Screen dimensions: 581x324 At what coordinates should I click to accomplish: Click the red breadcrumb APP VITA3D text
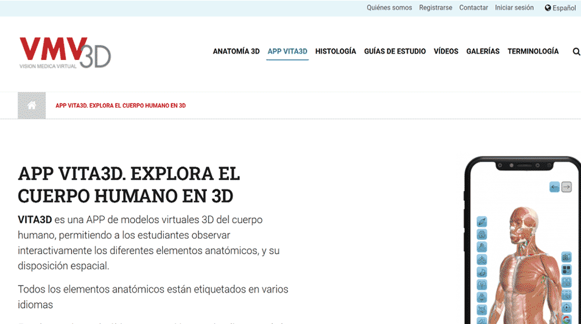tap(120, 106)
